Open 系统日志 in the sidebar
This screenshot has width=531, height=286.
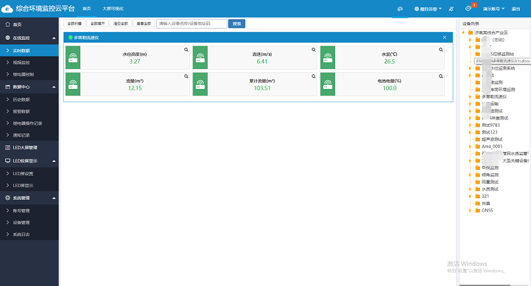(x=29, y=234)
